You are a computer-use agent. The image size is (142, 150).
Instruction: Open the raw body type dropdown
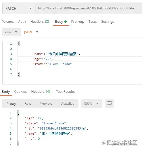[12, 32]
